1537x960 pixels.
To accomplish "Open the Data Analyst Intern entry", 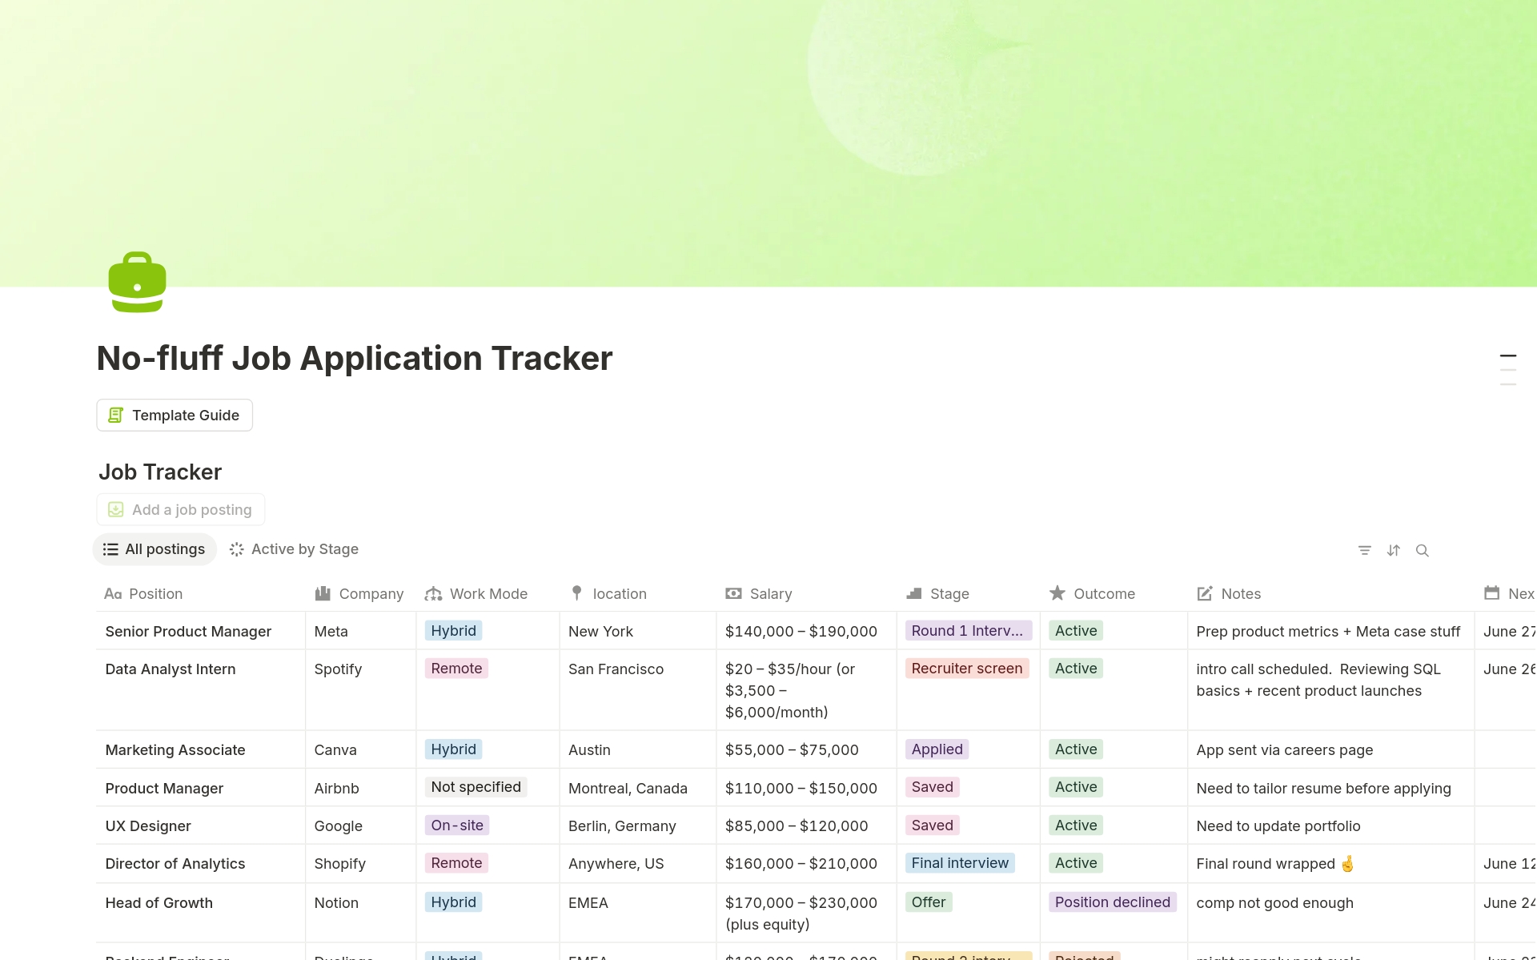I will tap(171, 669).
